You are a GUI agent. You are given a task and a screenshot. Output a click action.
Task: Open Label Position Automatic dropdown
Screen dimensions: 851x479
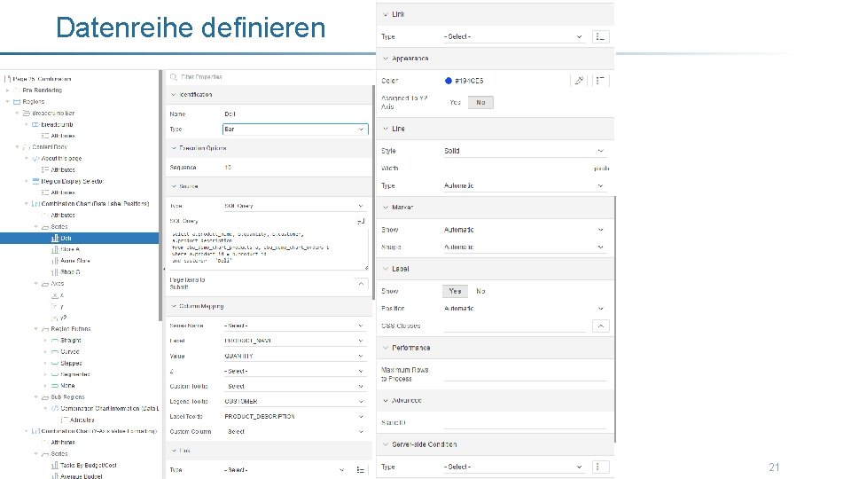coord(524,309)
